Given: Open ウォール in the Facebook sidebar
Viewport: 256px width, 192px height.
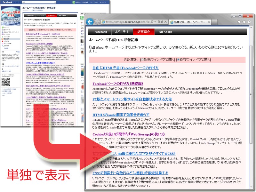Looking at the screenshot, I should tap(6, 28).
